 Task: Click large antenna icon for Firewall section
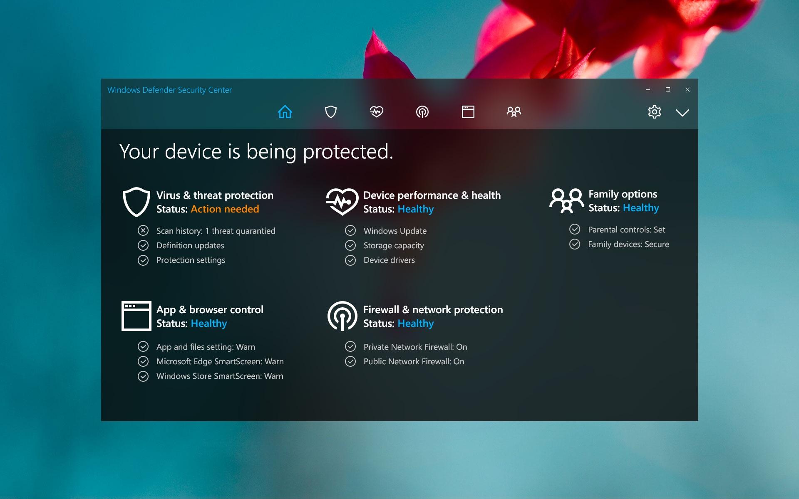[342, 316]
